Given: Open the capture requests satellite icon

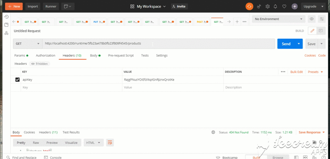Looking at the screenshot, I should pyautogui.click(x=259, y=7).
